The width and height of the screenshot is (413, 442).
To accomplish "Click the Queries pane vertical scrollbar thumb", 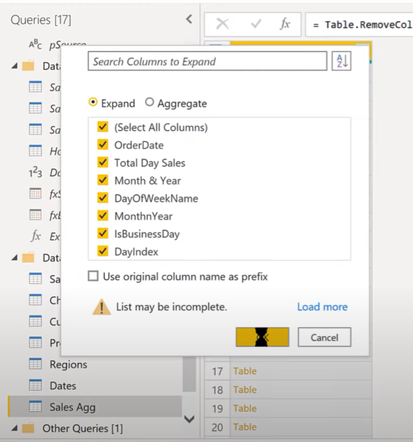I will coord(189,375).
